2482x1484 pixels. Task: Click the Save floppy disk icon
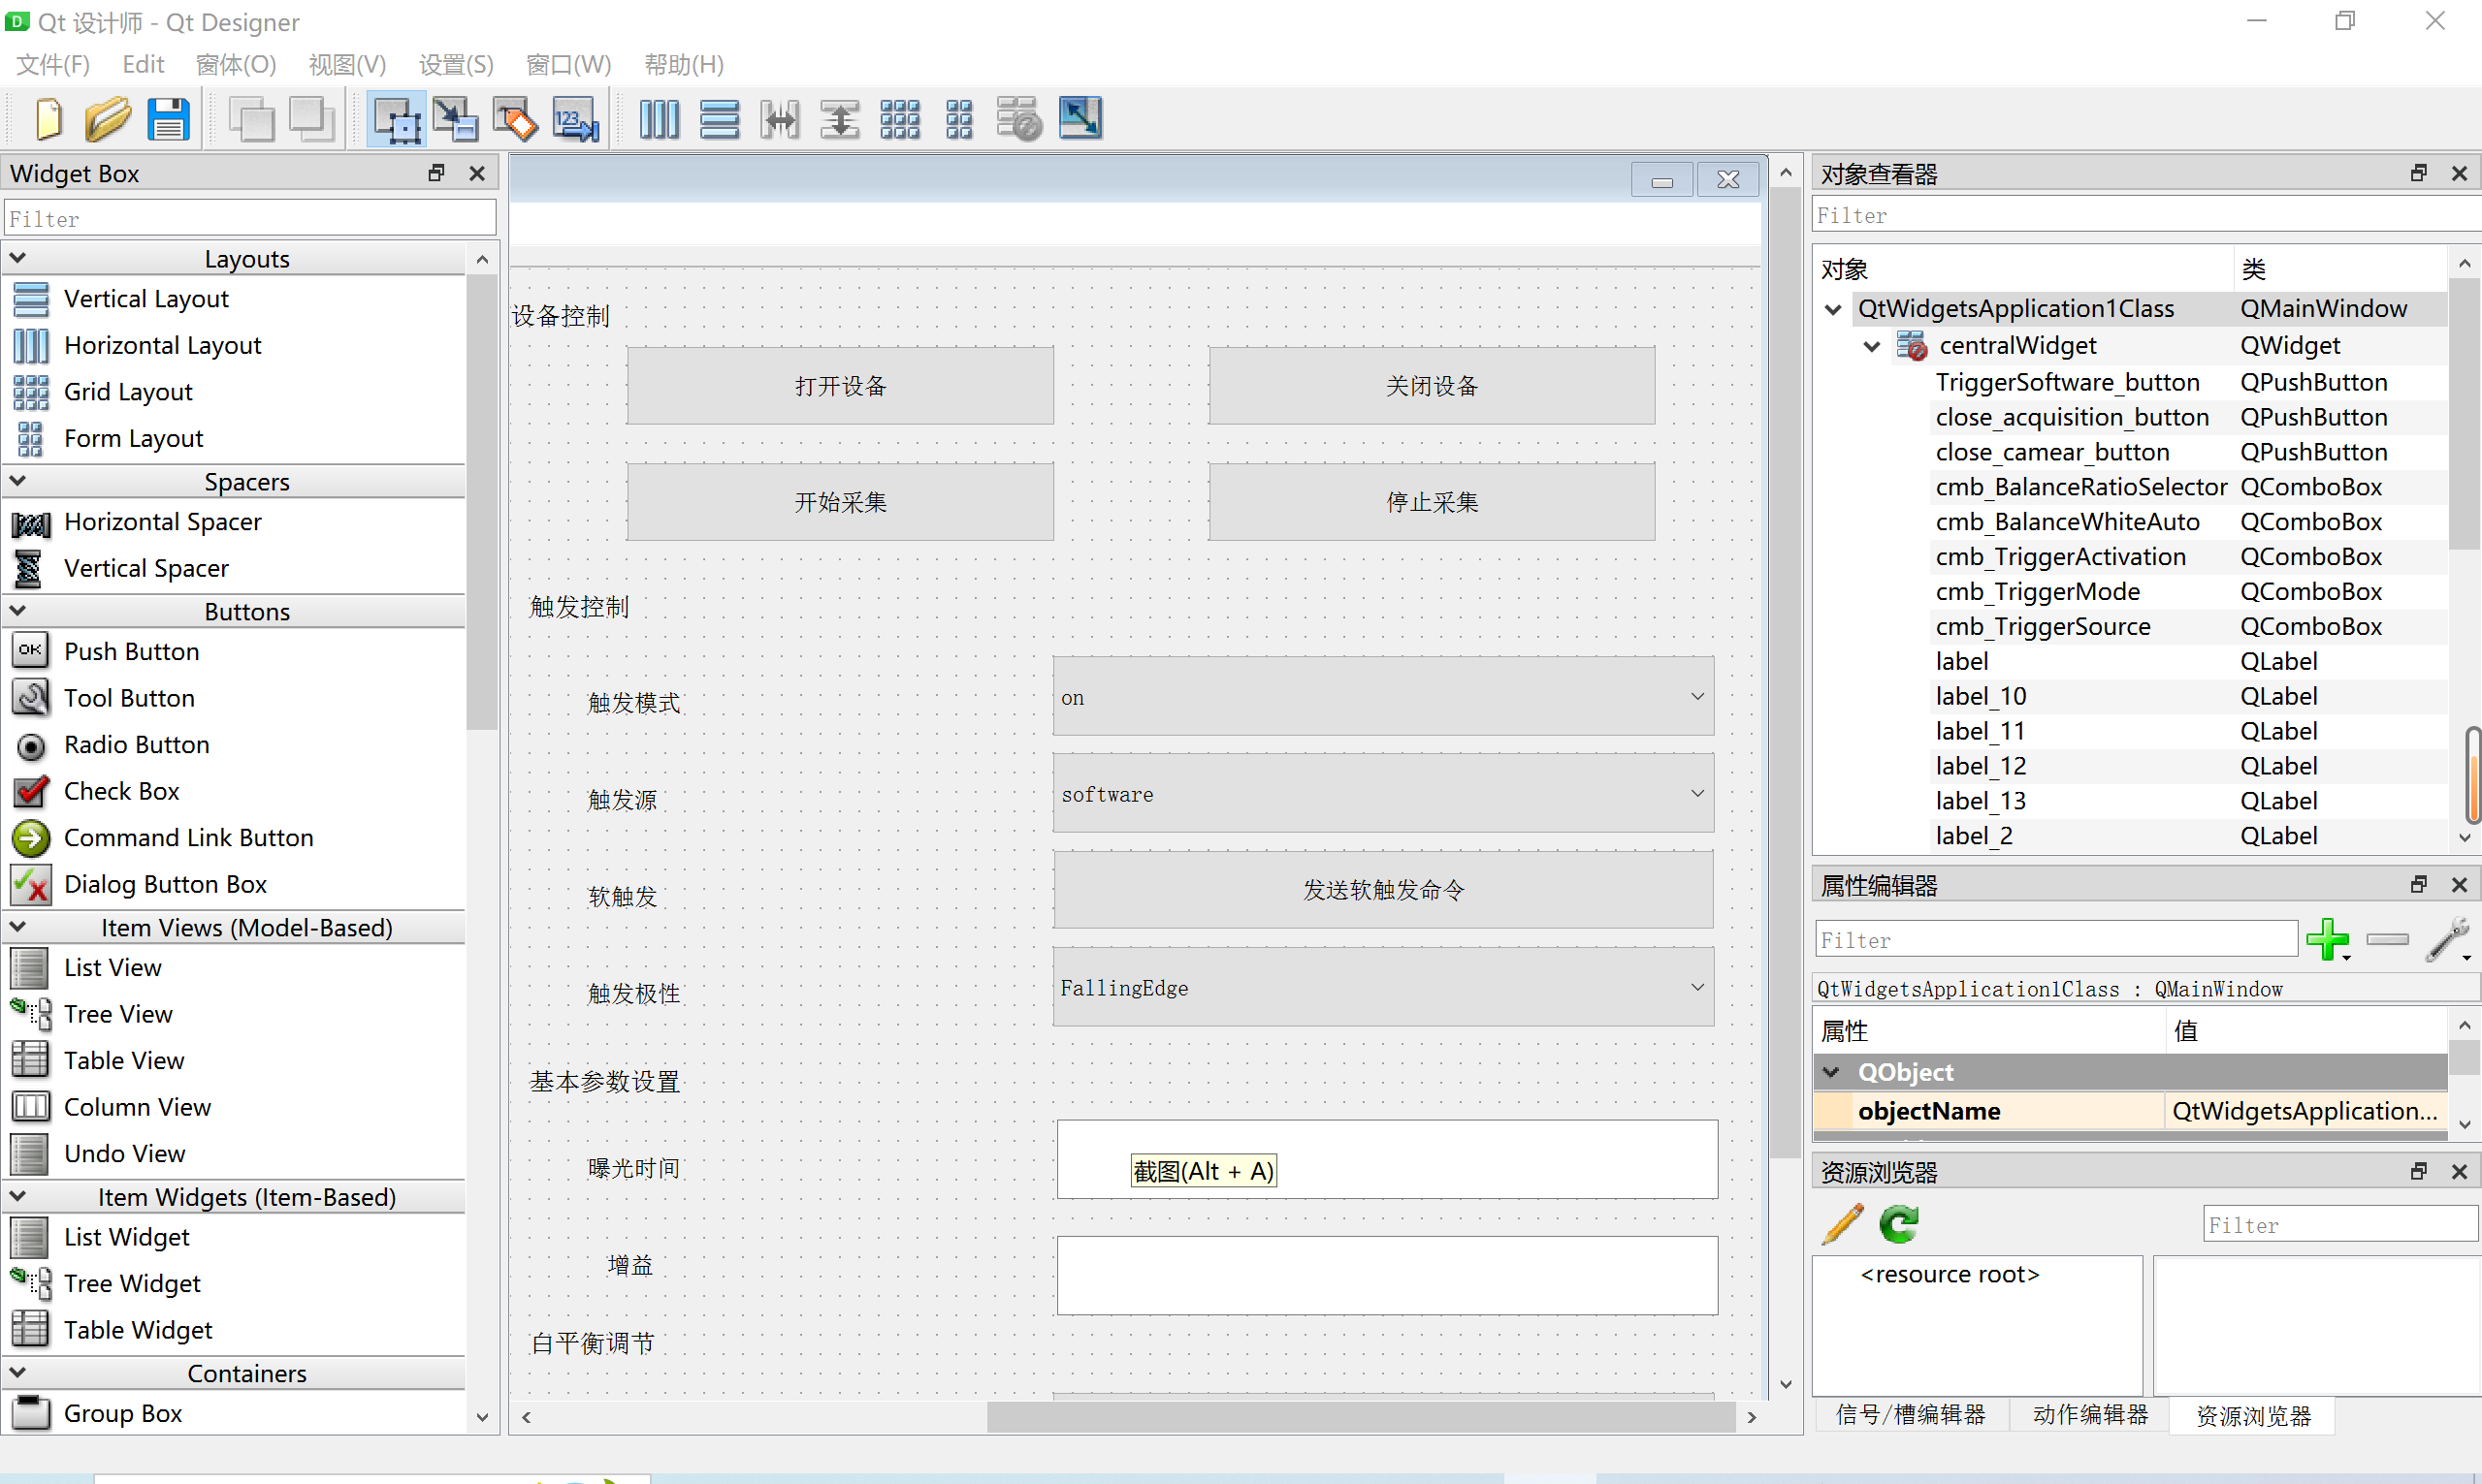pyautogui.click(x=168, y=119)
